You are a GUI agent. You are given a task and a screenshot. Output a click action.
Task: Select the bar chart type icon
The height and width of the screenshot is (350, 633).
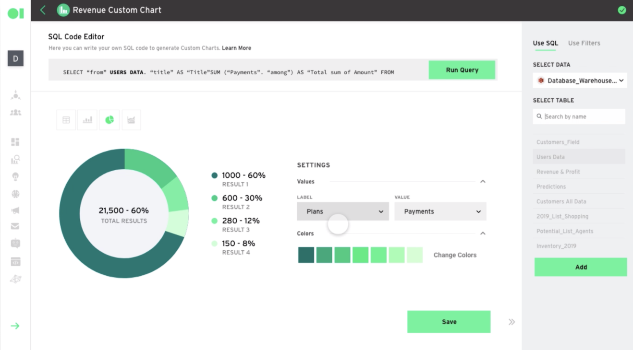coord(87,120)
